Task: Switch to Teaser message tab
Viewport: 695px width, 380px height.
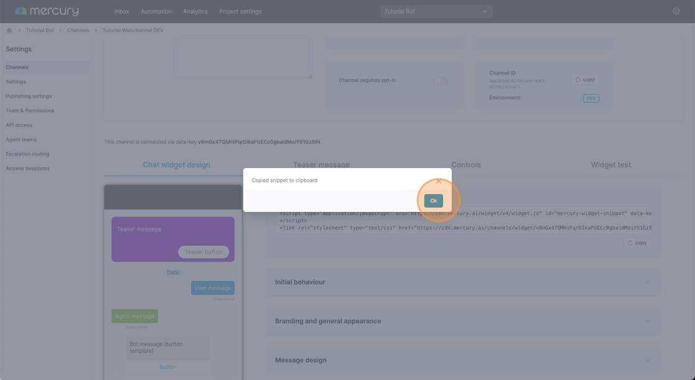Action: click(321, 165)
